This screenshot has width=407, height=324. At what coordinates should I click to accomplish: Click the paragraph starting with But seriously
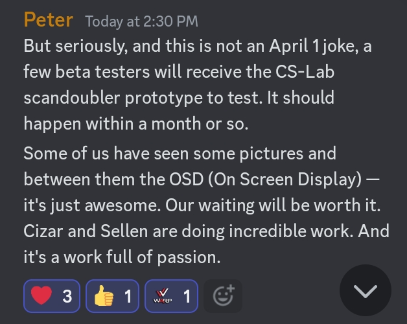[198, 85]
